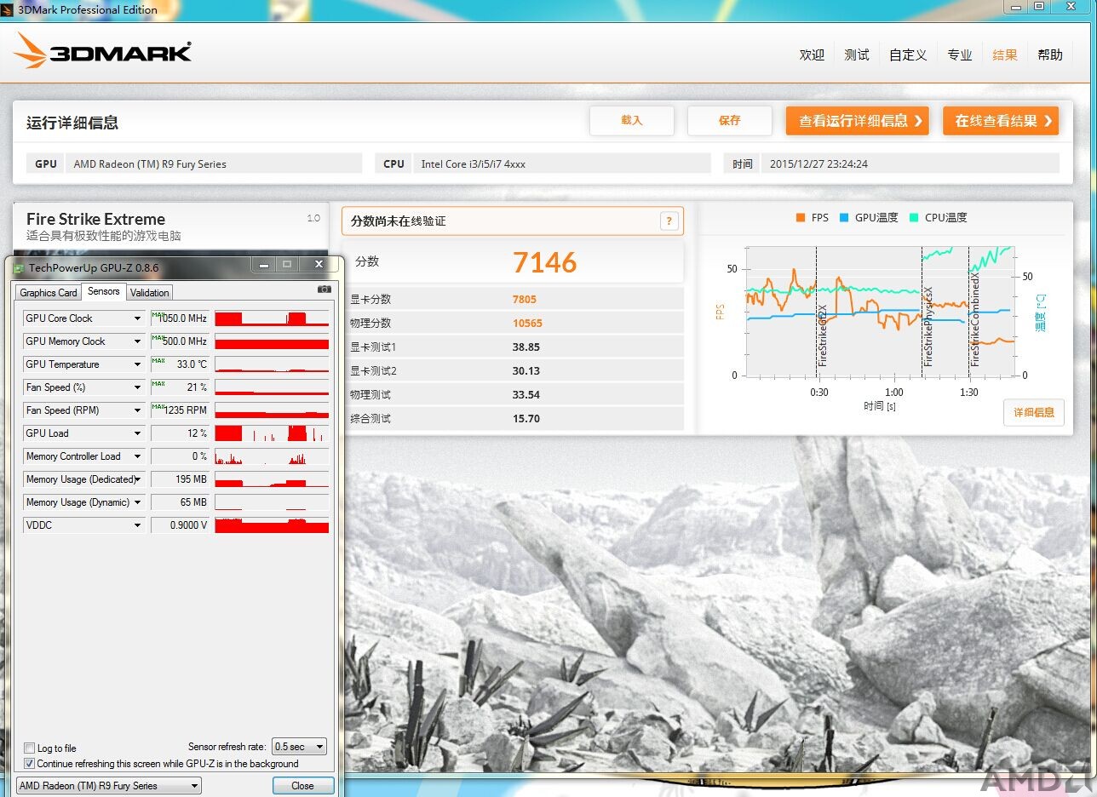
Task: Switch to the Sensors tab
Action: (104, 291)
